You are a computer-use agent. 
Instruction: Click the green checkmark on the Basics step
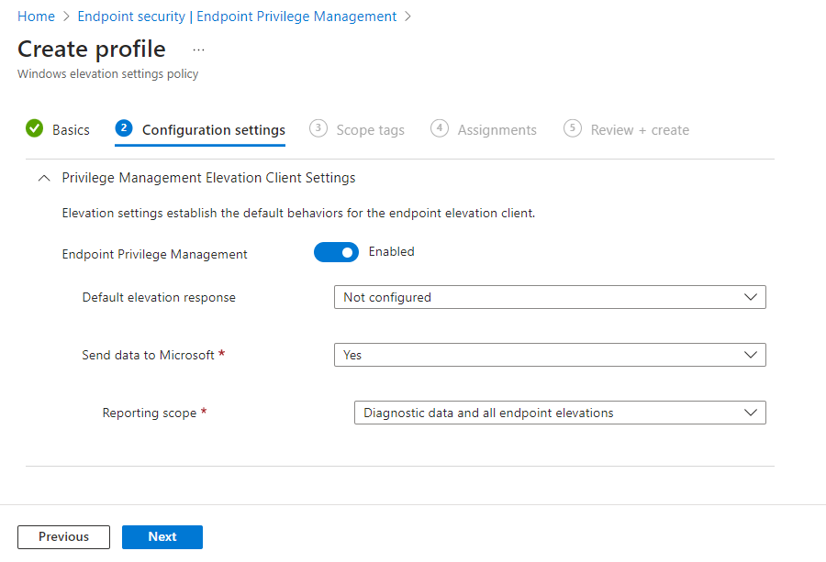(x=33, y=129)
